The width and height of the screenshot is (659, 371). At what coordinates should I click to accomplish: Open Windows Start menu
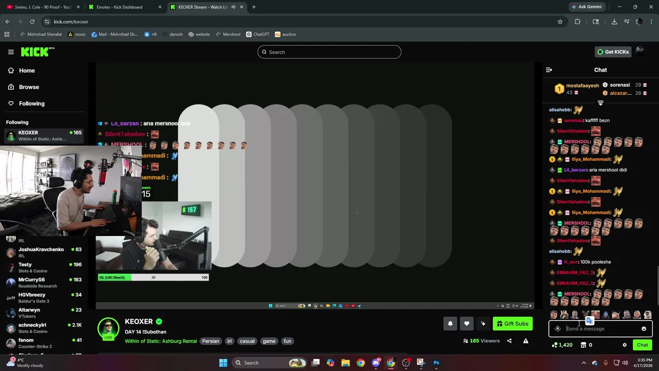pos(223,363)
